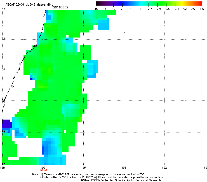The width and height of the screenshot is (207, 182).
Task: Click the -13 color scale label
Action: pos(104,9)
